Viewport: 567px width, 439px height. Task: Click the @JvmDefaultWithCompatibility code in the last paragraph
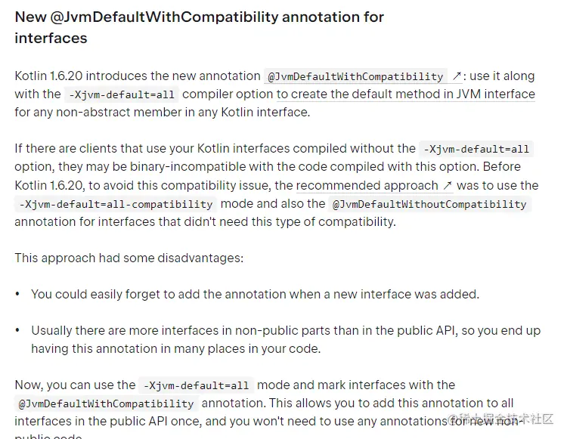[x=106, y=403]
